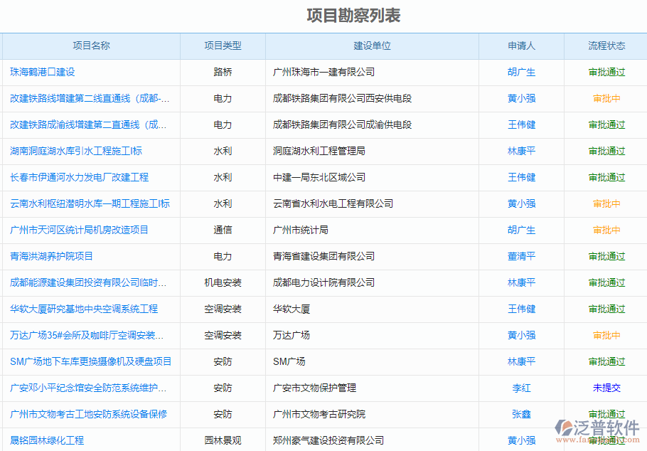Click the 长春市伊通河水力发电厂改建工程 link
The width and height of the screenshot is (647, 451).
point(80,177)
